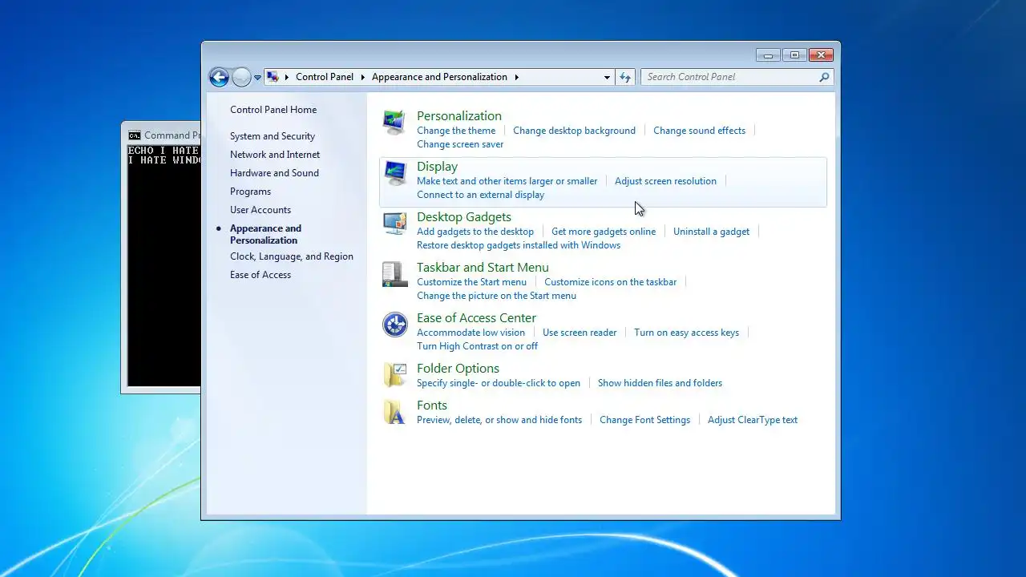Image resolution: width=1026 pixels, height=577 pixels.
Task: Click Specify single- or double-click to open
Action: tap(499, 383)
